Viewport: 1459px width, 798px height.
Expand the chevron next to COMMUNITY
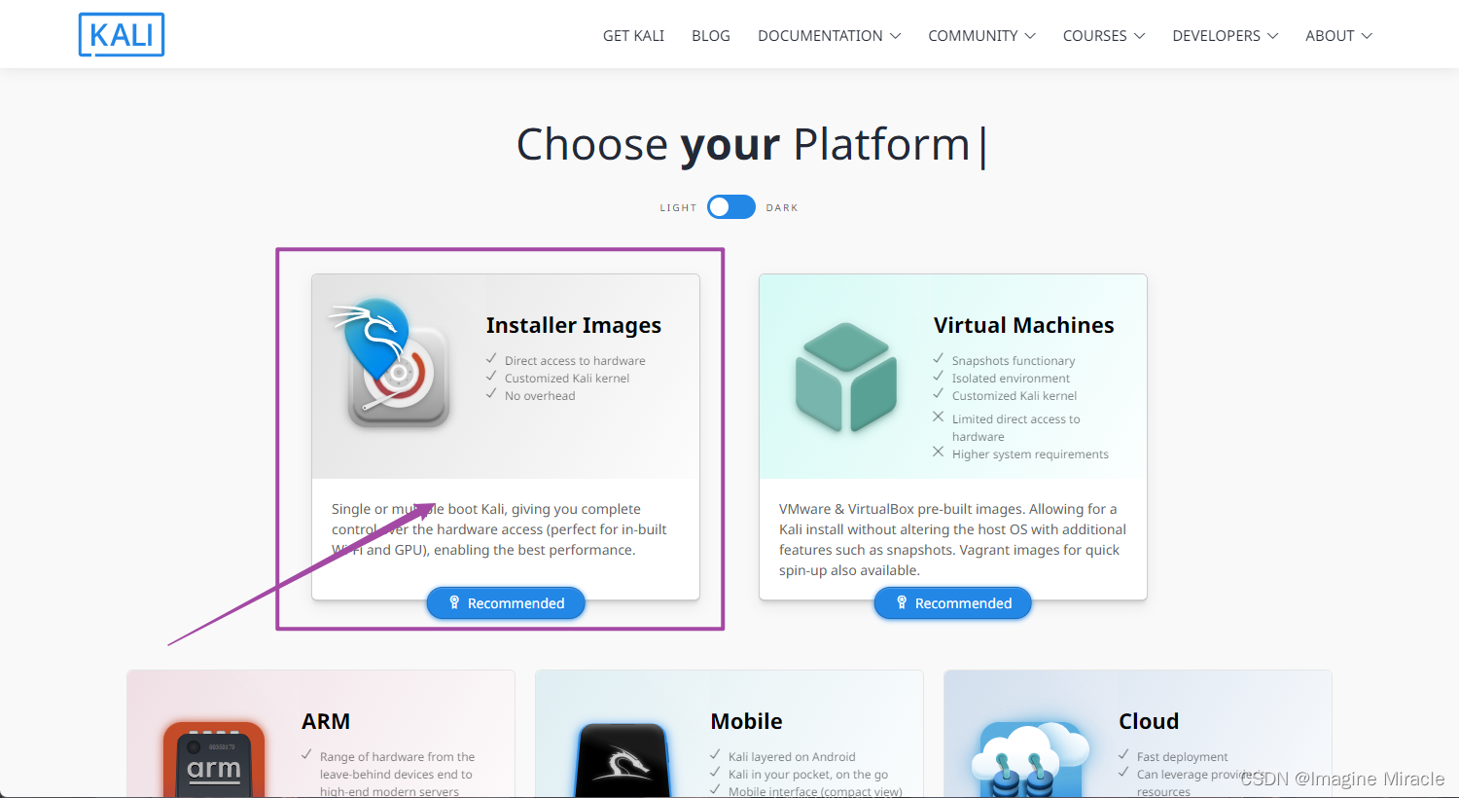coord(1030,36)
